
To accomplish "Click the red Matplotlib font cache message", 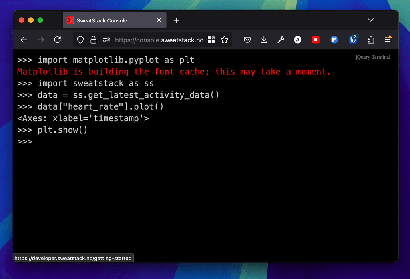I will [174, 72].
